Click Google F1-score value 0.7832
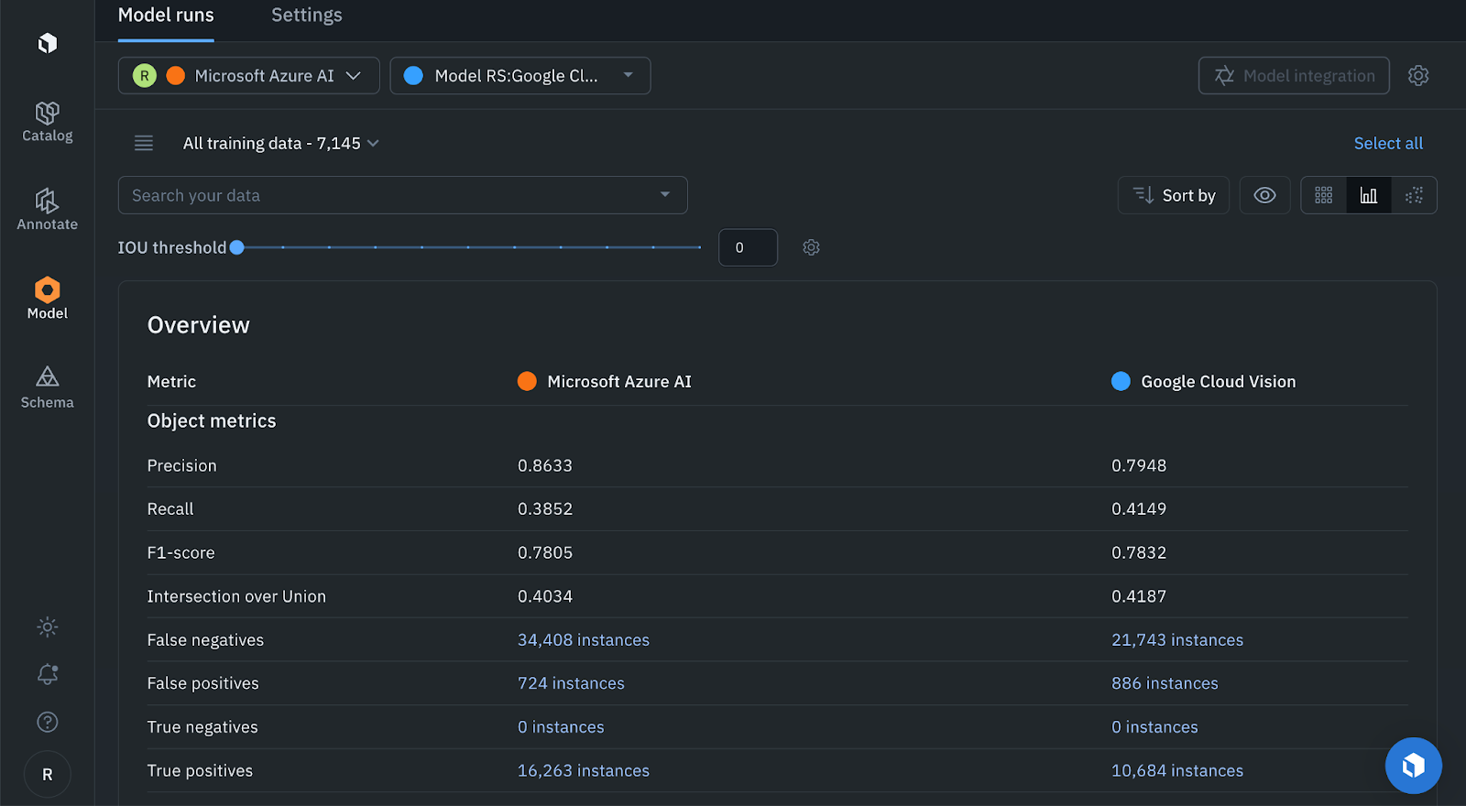The width and height of the screenshot is (1466, 806). [1139, 553]
